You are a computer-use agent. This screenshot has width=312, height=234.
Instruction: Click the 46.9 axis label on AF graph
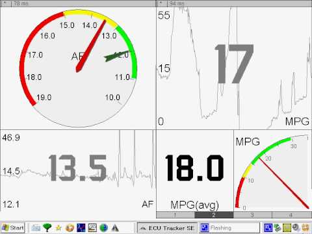coord(11,138)
